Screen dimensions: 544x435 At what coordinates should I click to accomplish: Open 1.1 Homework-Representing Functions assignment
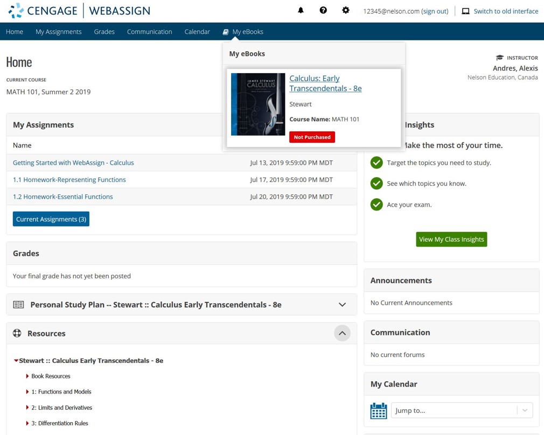click(69, 180)
